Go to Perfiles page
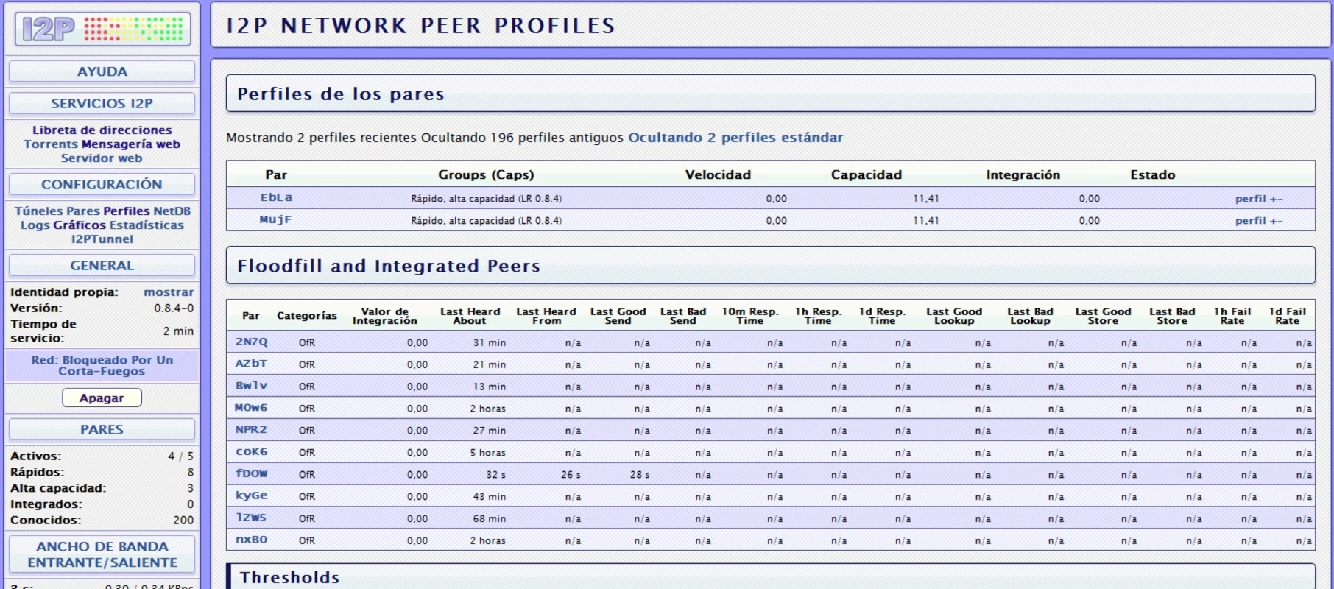 tap(127, 211)
